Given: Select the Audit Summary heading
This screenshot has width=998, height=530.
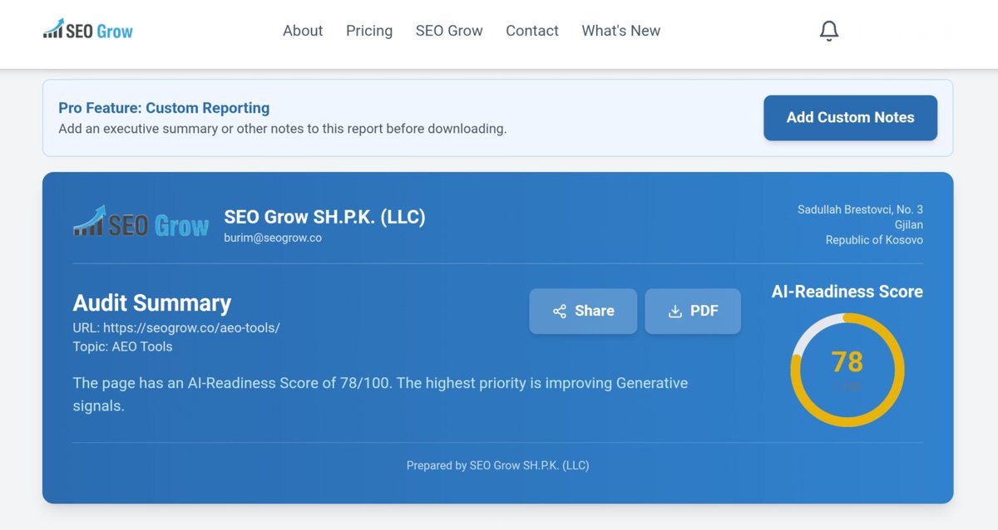Looking at the screenshot, I should [x=152, y=302].
